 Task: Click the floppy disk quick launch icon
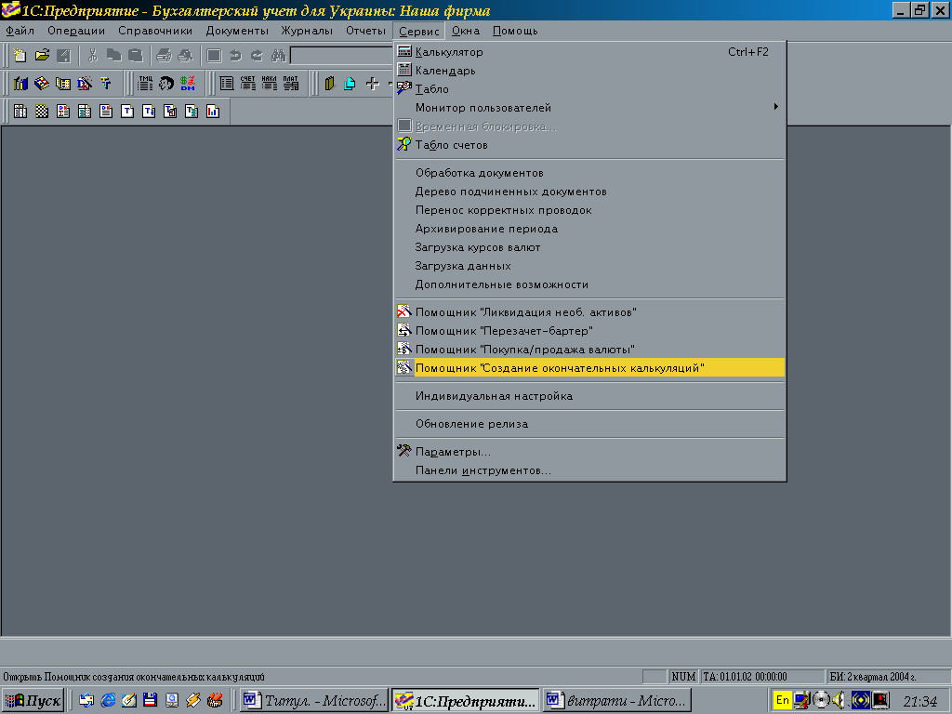[x=150, y=700]
